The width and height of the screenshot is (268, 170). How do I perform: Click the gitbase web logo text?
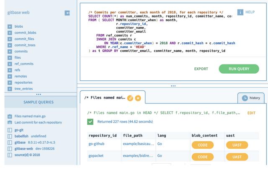pos(18,13)
